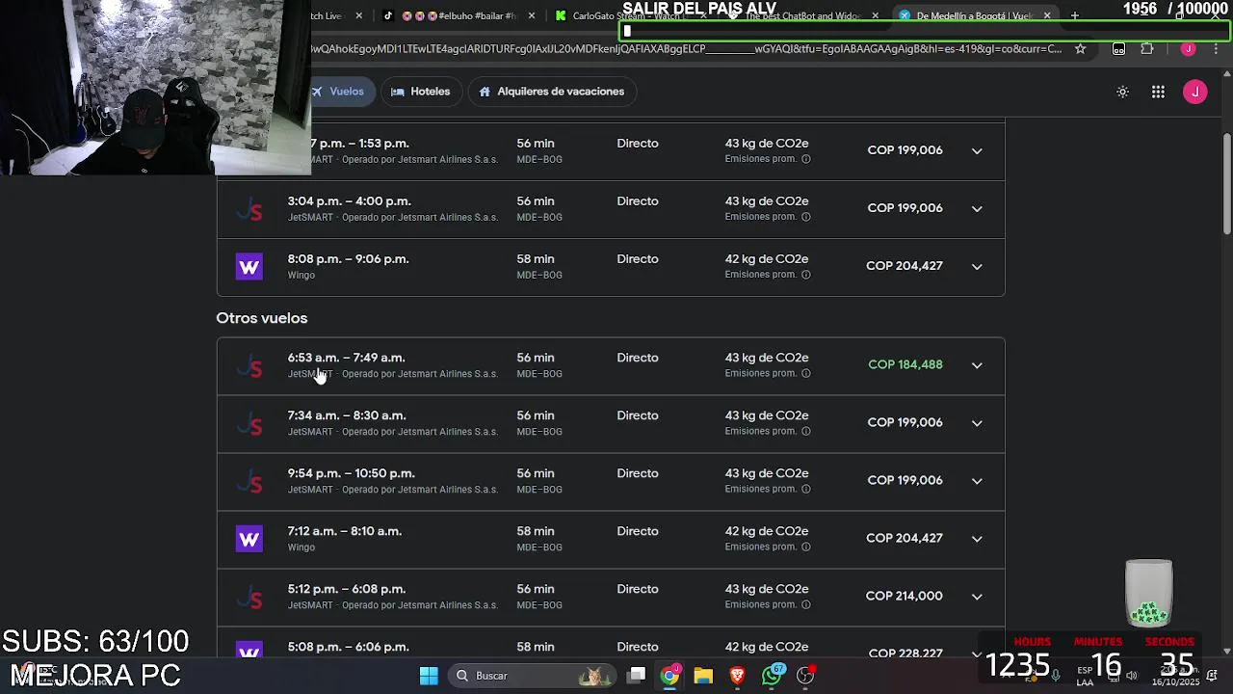Click JetSMART logo on 6:53 a.m. flight
The width and height of the screenshot is (1233, 694).
[249, 365]
